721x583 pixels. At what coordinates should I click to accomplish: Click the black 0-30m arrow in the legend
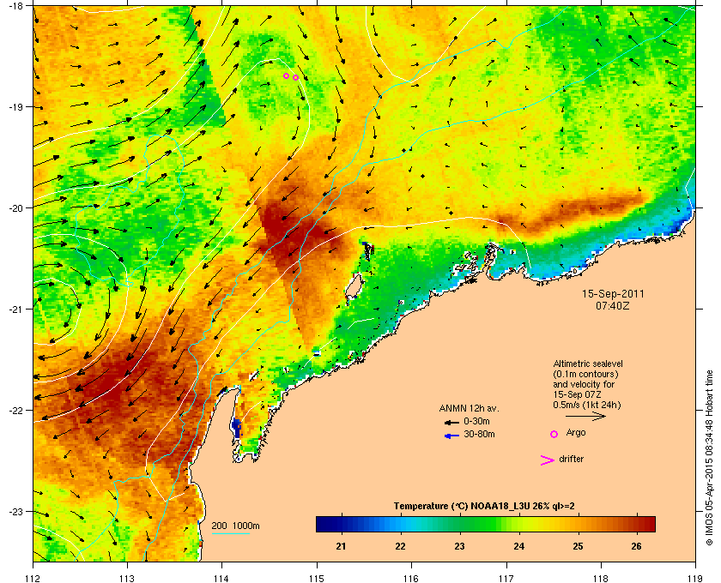pos(451,422)
